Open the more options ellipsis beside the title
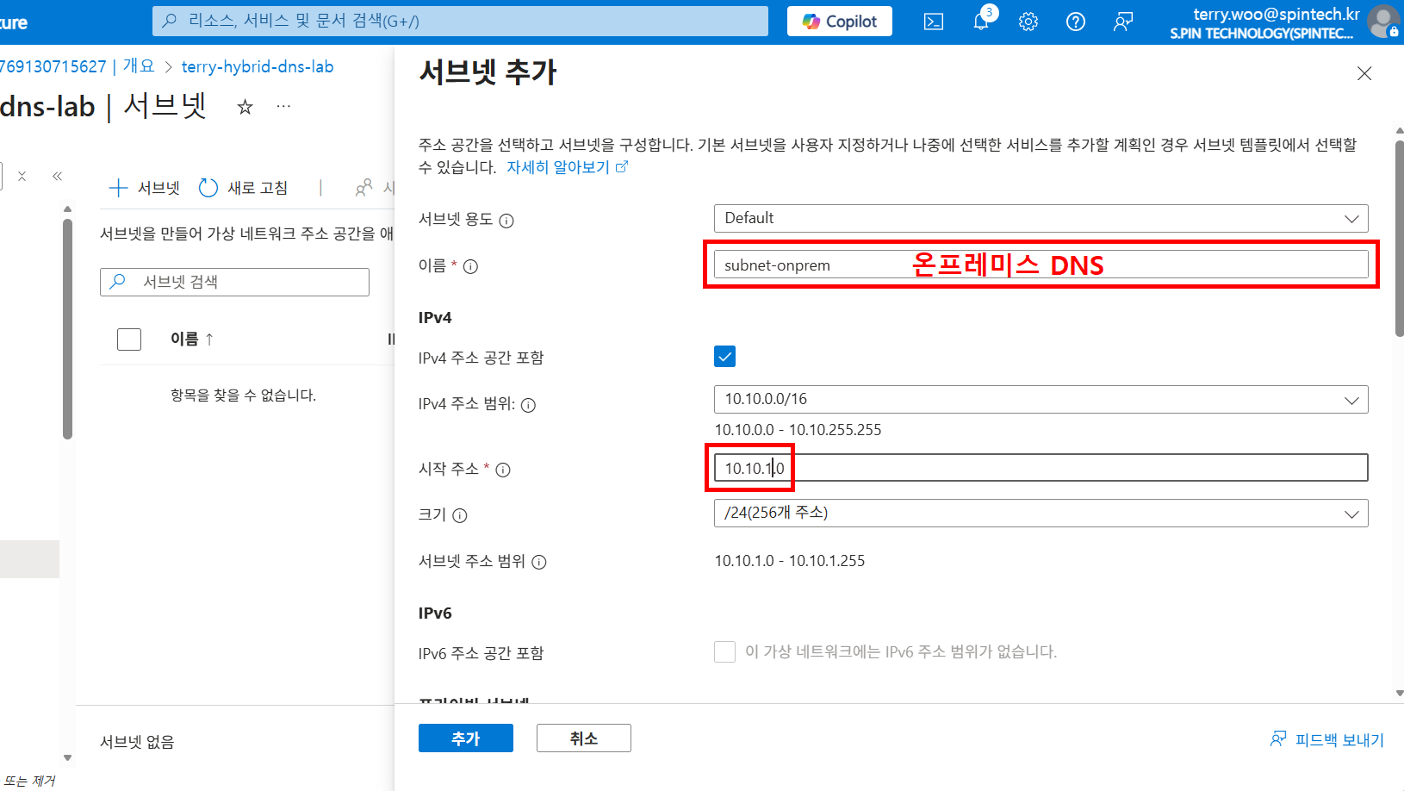Screen dimensions: 1404x791 tap(283, 106)
